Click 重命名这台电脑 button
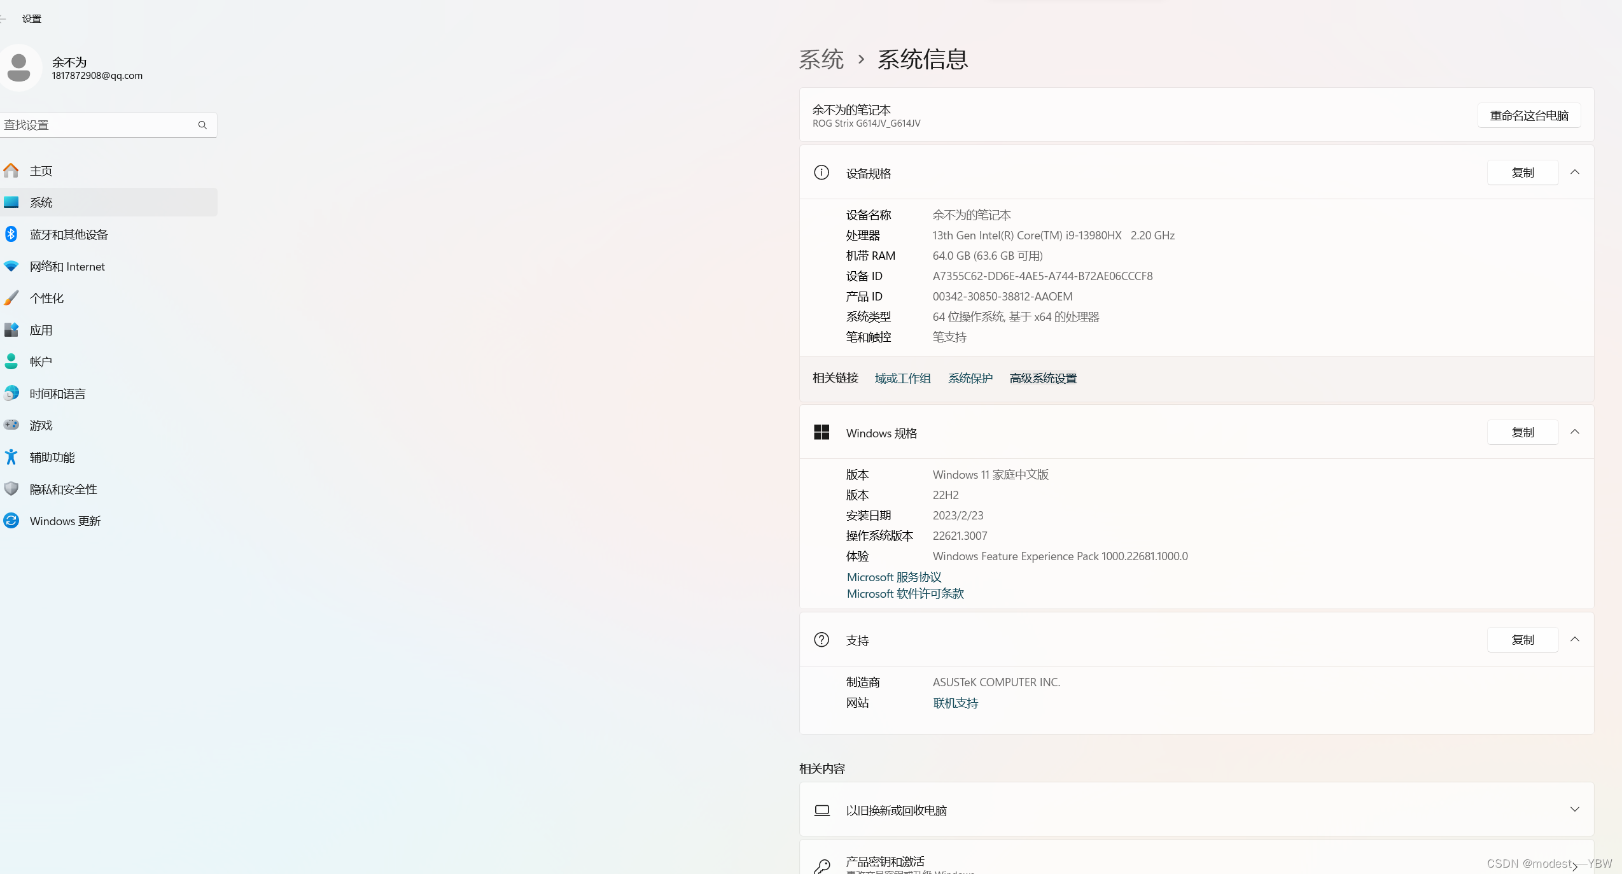 pos(1528,115)
